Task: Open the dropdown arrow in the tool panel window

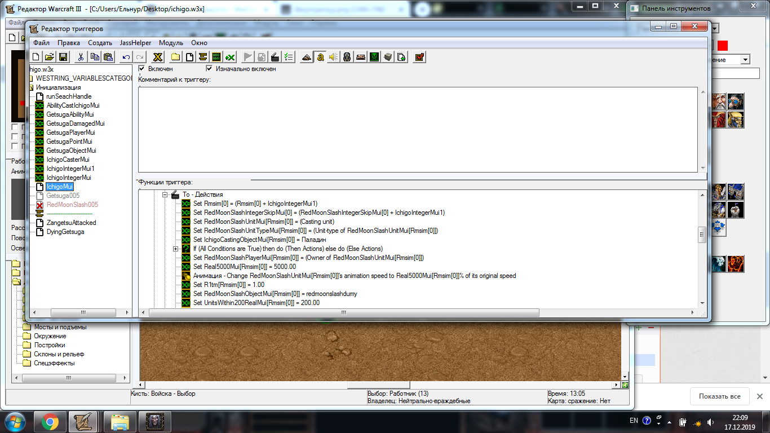Action: point(746,59)
